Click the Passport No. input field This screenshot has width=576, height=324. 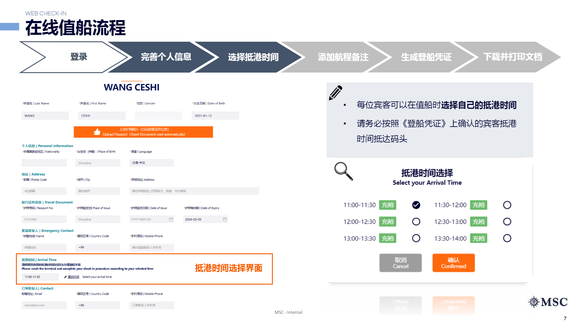click(x=44, y=219)
